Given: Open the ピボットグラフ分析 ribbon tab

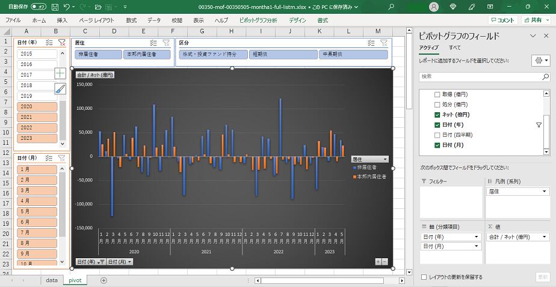Looking at the screenshot, I should pos(258,20).
